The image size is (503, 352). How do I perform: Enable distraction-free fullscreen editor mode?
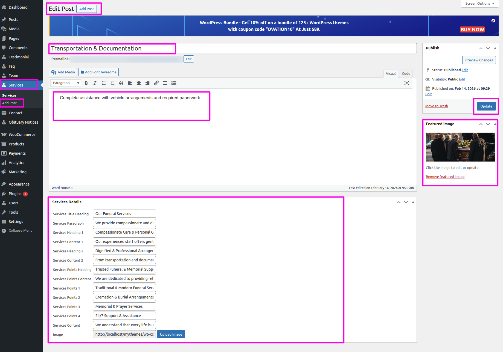click(407, 83)
